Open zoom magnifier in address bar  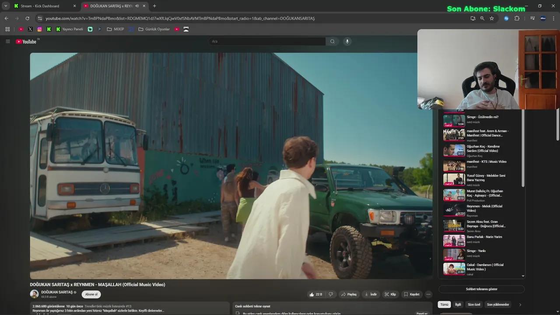482,18
